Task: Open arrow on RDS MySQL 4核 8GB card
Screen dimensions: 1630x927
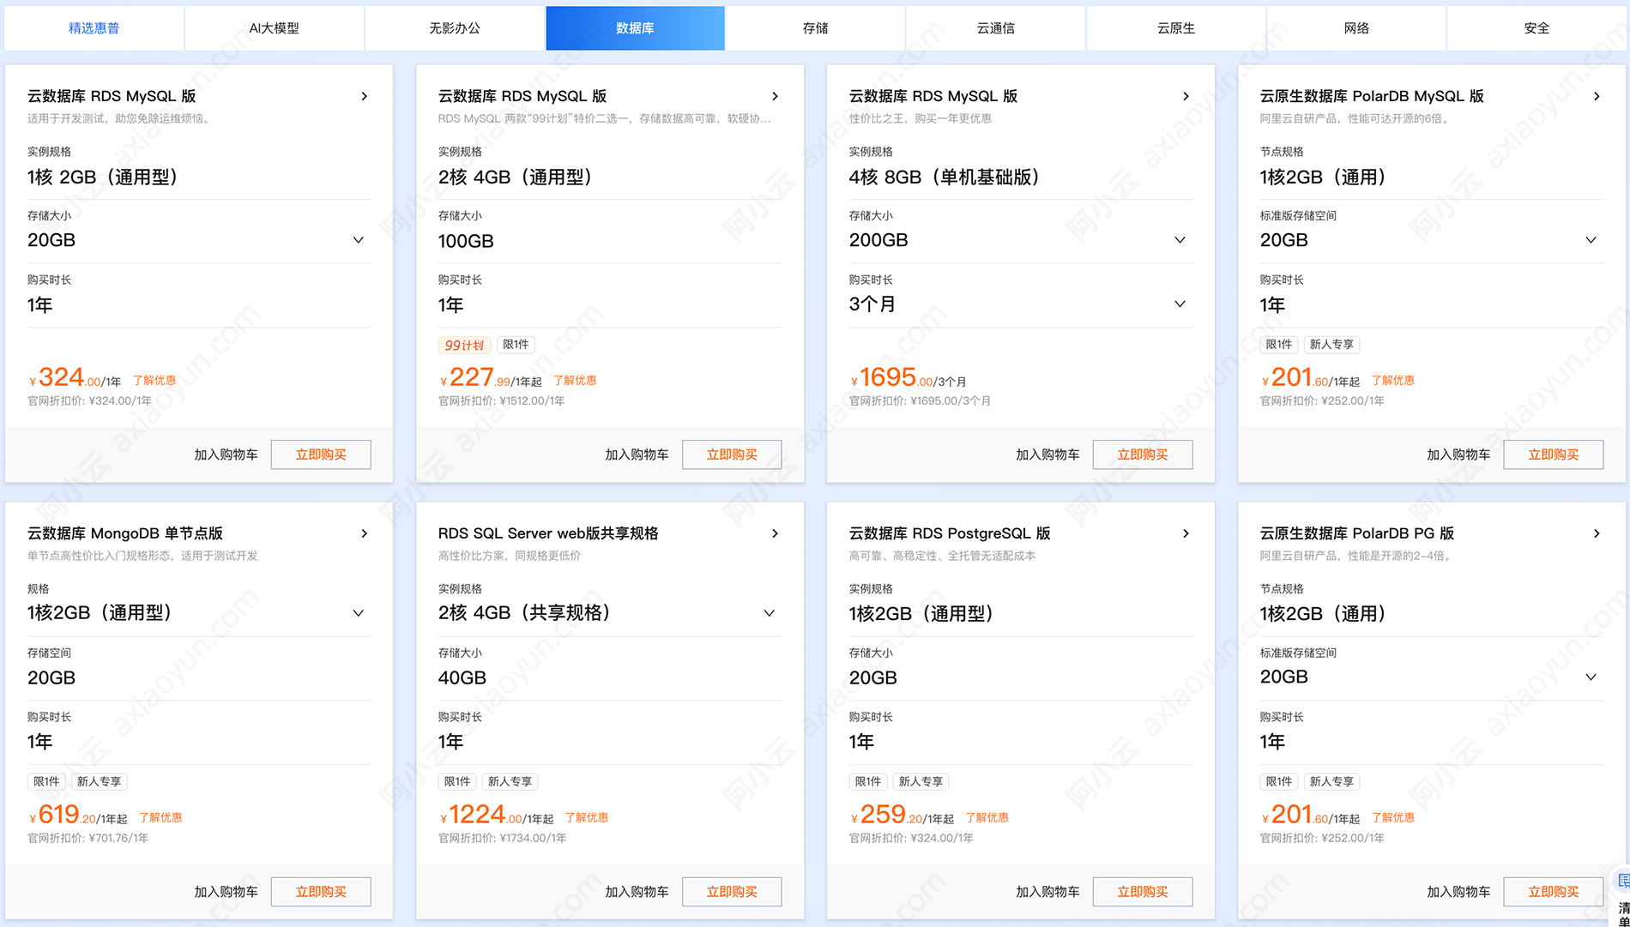Action: 1186,96
